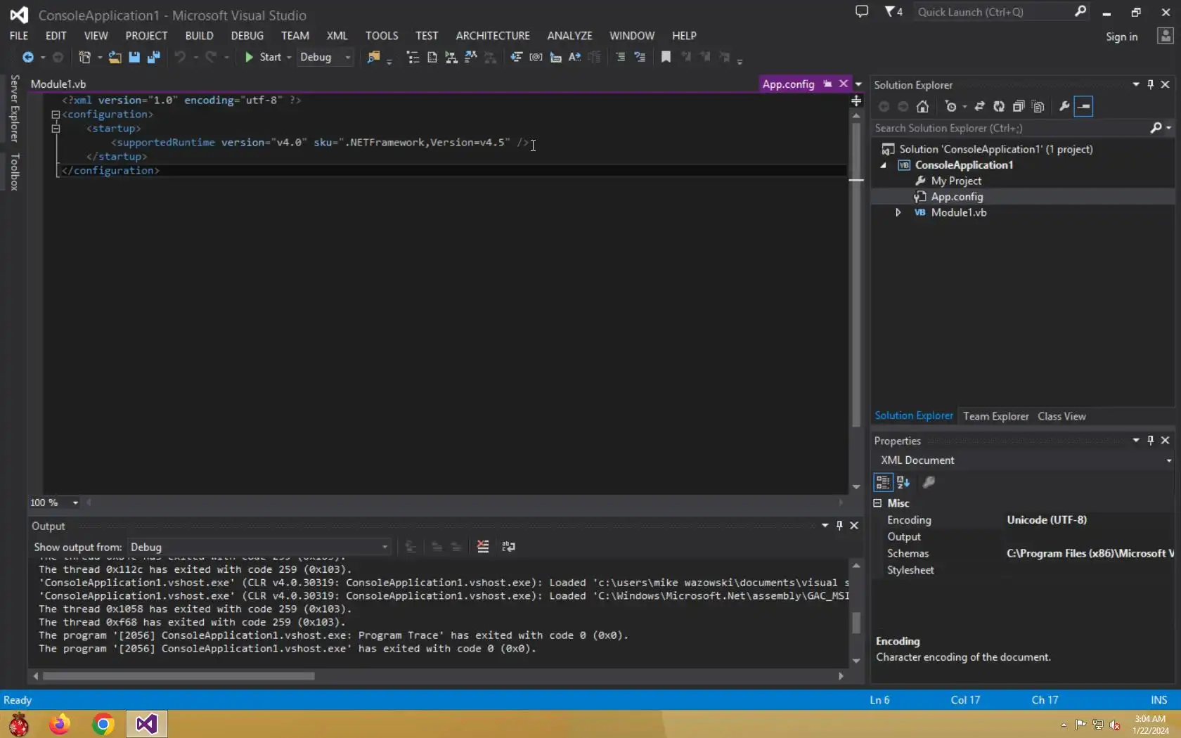Click the editor vertical scrollbar thumb
The height and width of the screenshot is (738, 1181).
tap(856, 274)
